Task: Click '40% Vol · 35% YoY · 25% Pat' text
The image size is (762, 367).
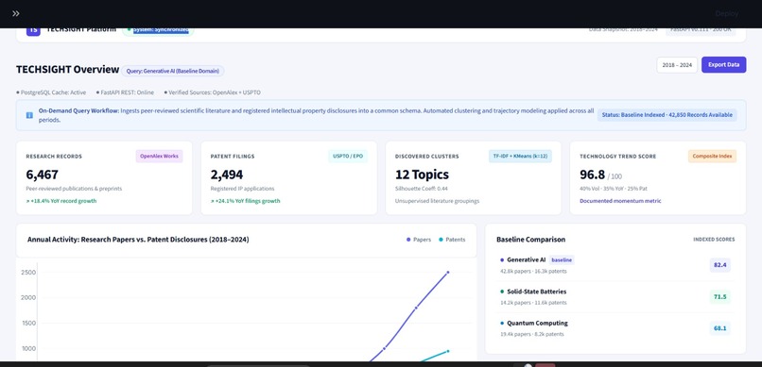Action: pos(614,189)
